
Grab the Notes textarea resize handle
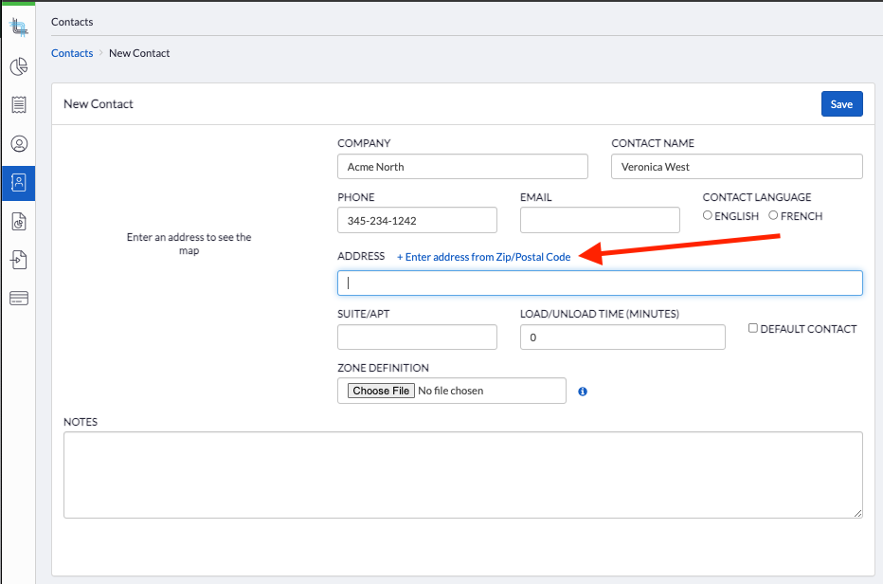[x=857, y=513]
